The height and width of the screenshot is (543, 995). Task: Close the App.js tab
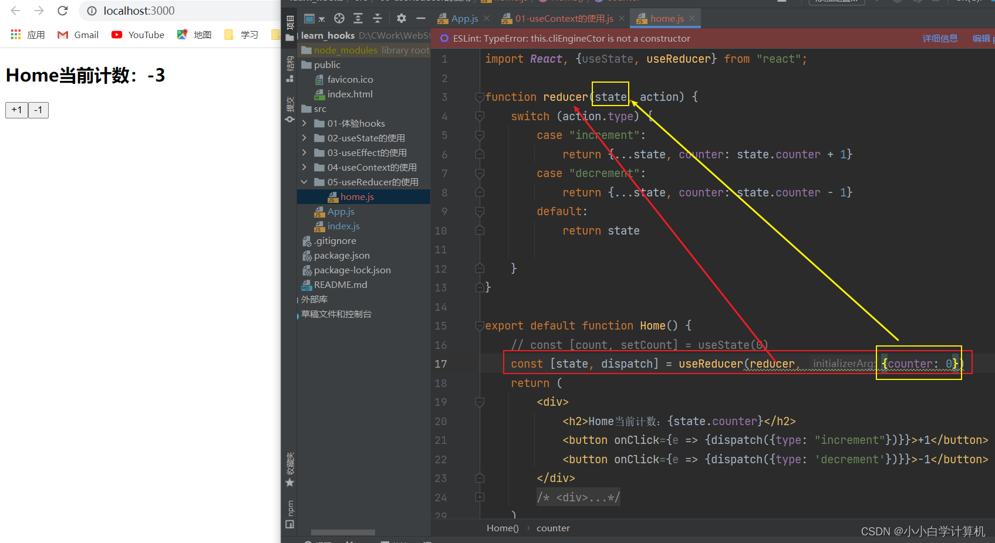tap(487, 19)
